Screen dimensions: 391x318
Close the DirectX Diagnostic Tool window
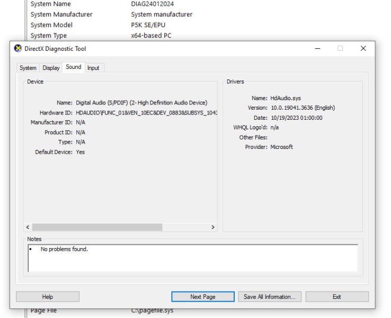point(363,49)
